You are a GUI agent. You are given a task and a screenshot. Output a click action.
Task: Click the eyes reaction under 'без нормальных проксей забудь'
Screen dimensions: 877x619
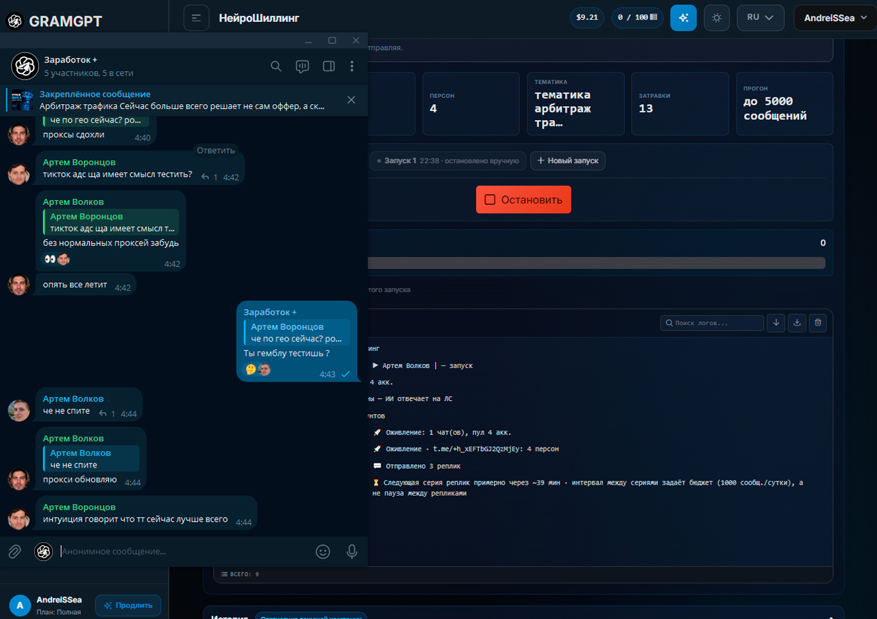50,259
